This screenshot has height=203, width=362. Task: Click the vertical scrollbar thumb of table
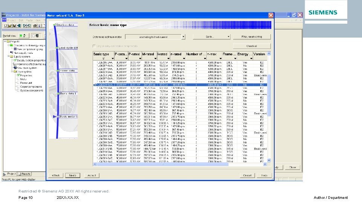point(269,95)
